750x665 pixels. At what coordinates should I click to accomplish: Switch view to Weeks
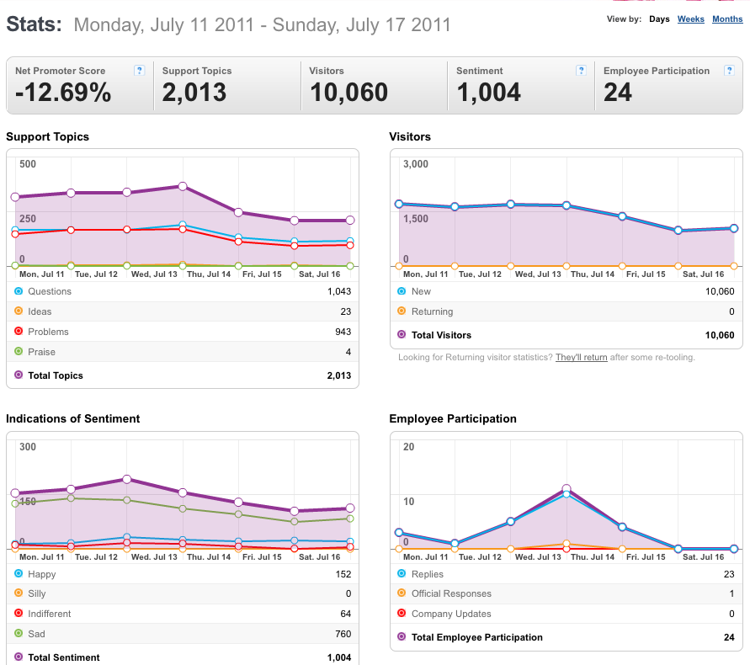[691, 19]
